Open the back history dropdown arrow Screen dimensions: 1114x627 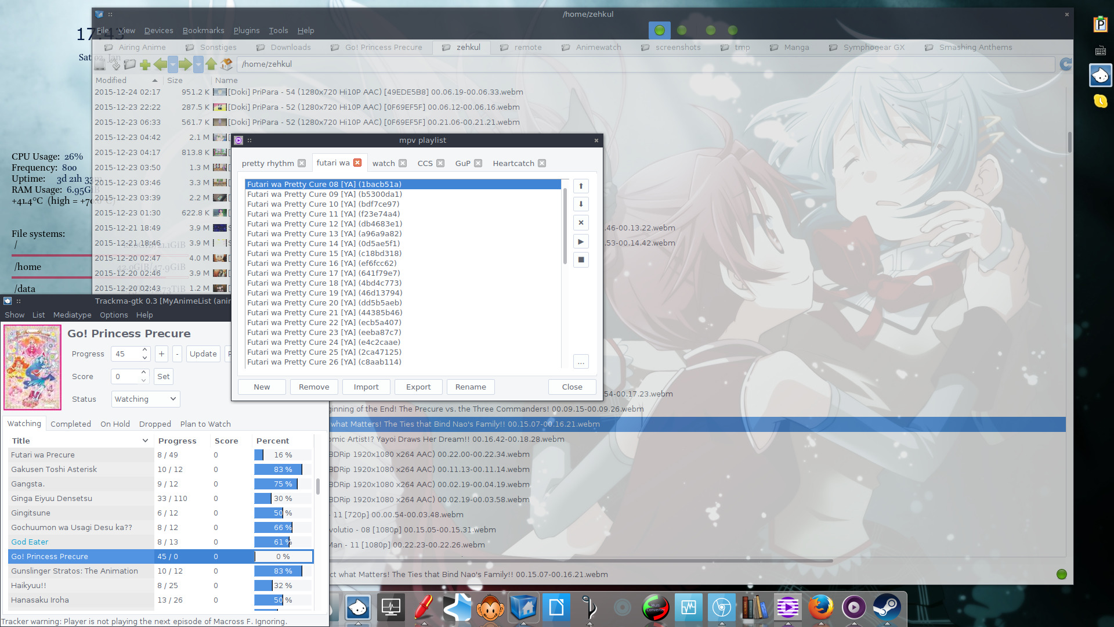(x=172, y=64)
